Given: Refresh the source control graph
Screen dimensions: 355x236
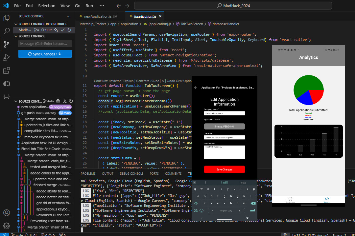Looking at the screenshot, I should (71, 101).
